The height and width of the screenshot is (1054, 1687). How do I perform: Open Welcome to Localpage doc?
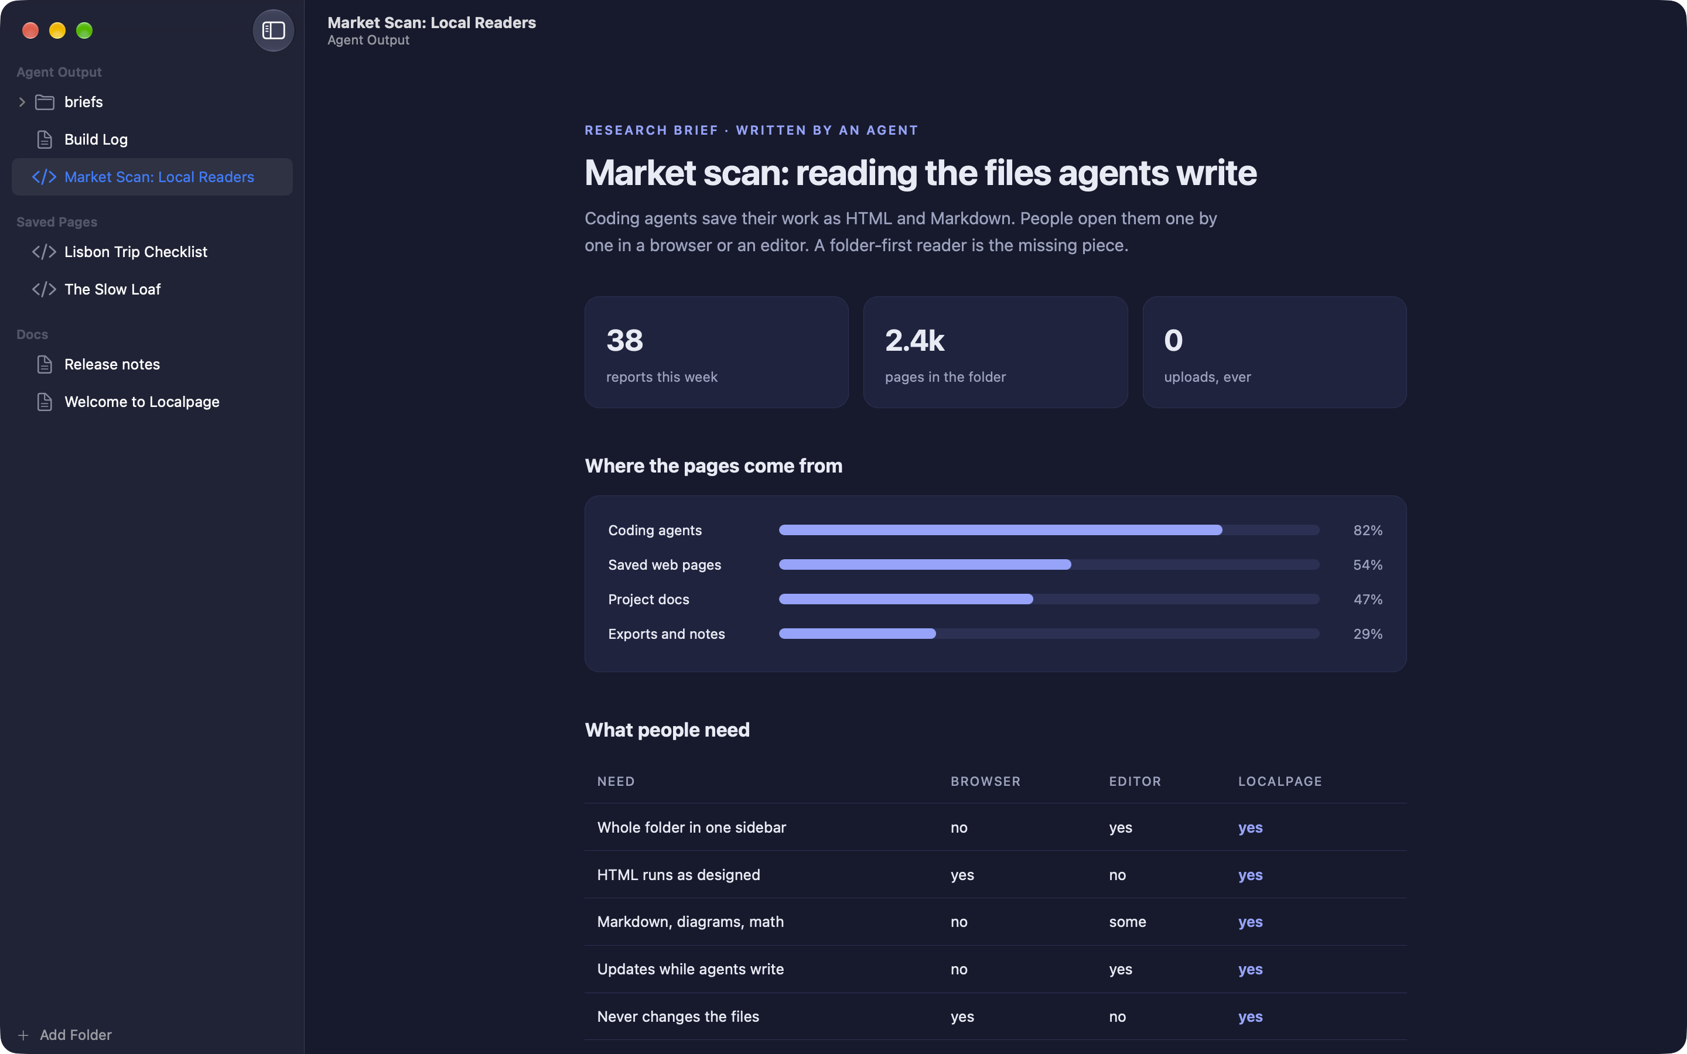(x=152, y=402)
